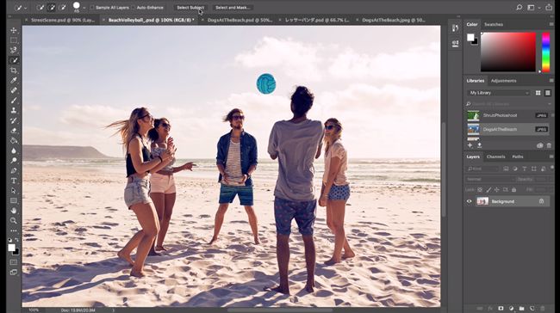560x313 pixels.
Task: Enable the Sample All Layers checkbox
Action: click(92, 8)
